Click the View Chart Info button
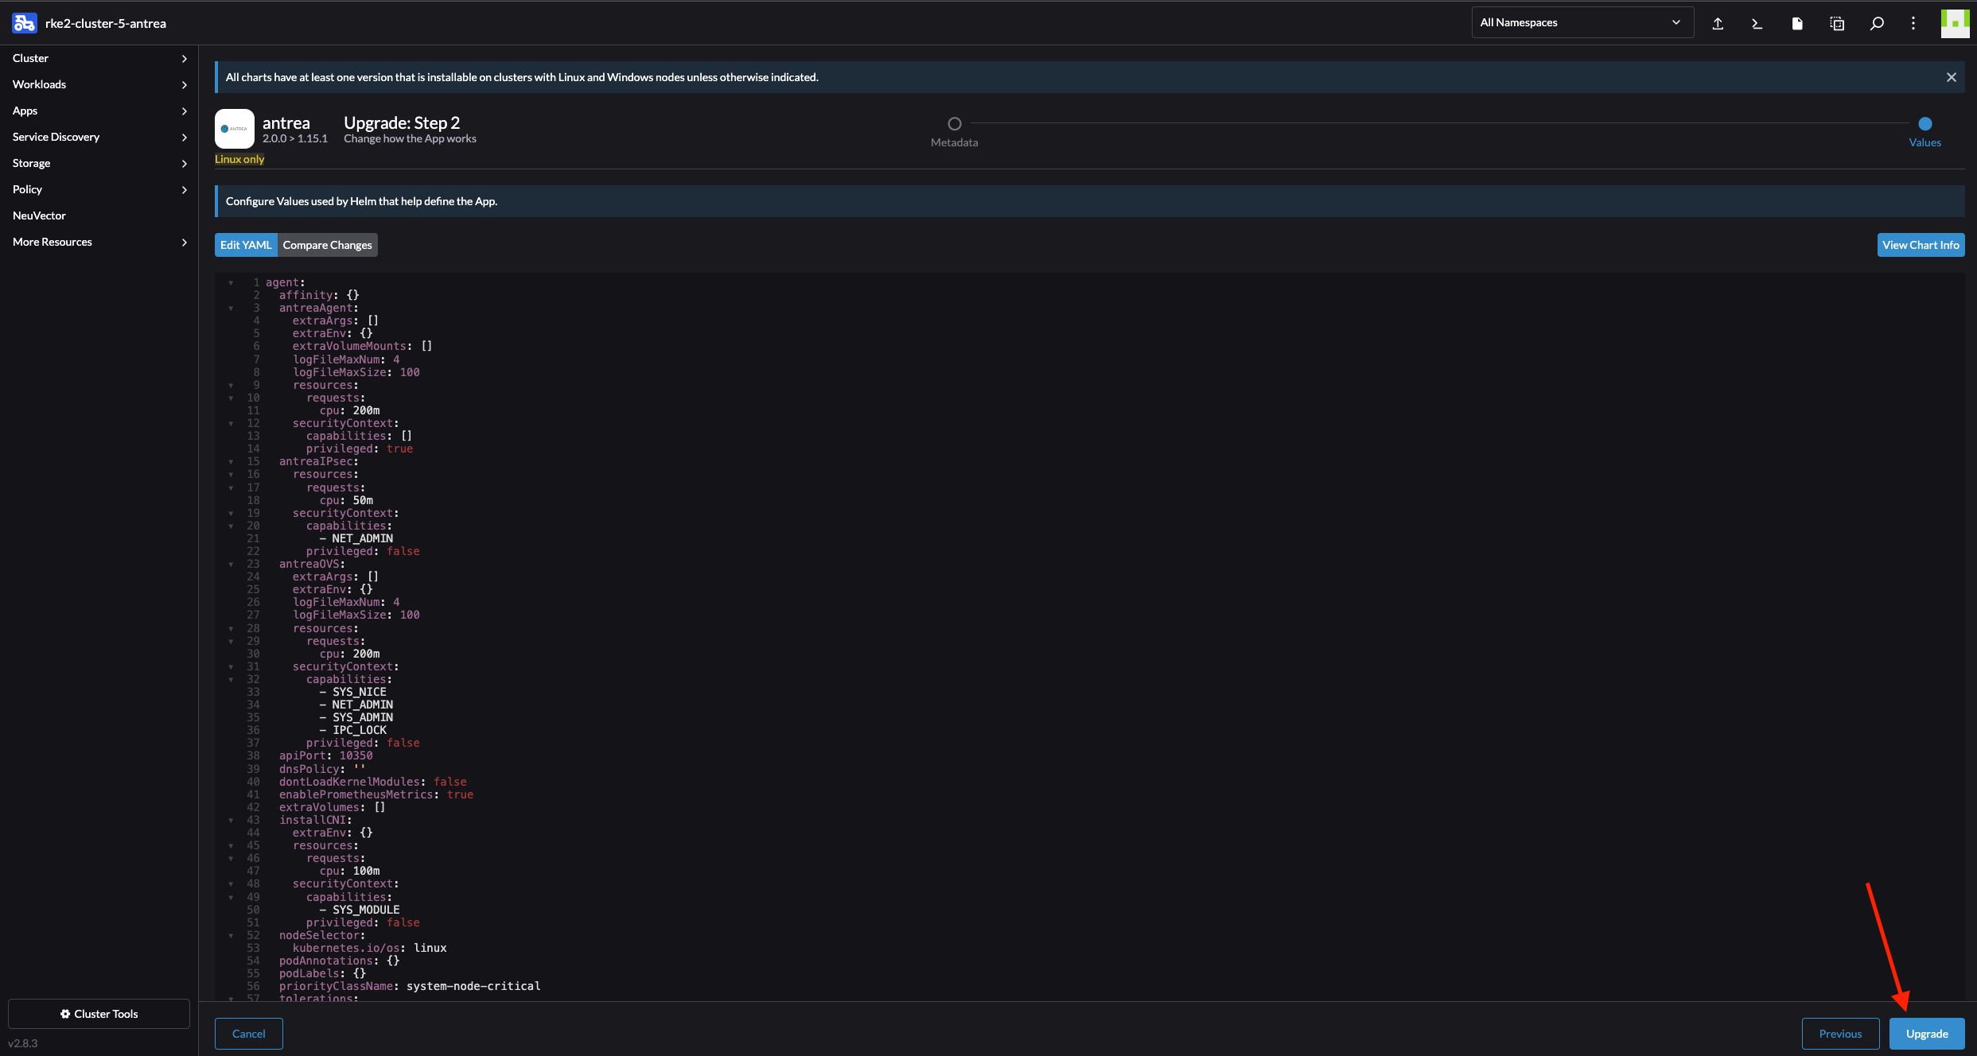This screenshot has width=1977, height=1056. 1921,245
